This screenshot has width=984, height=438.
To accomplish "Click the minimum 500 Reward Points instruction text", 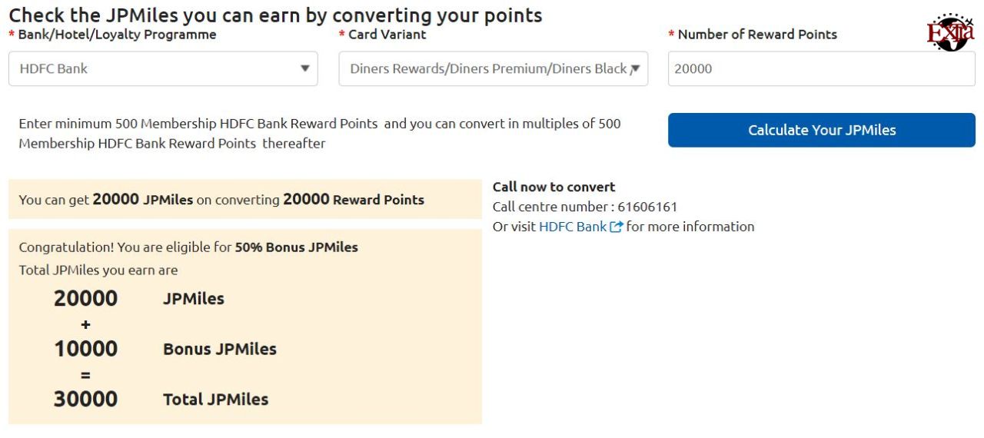I will [x=320, y=133].
